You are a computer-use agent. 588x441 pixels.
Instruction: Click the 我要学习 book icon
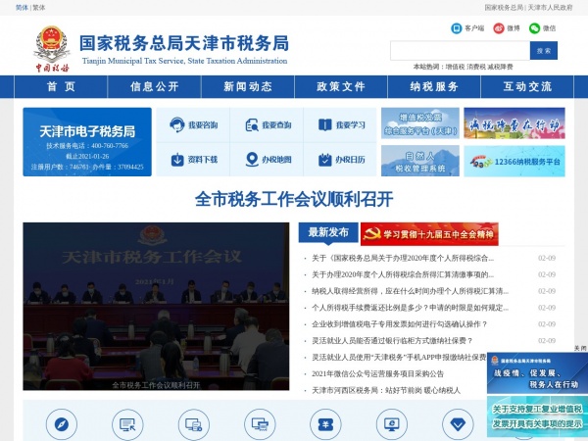tap(325, 124)
